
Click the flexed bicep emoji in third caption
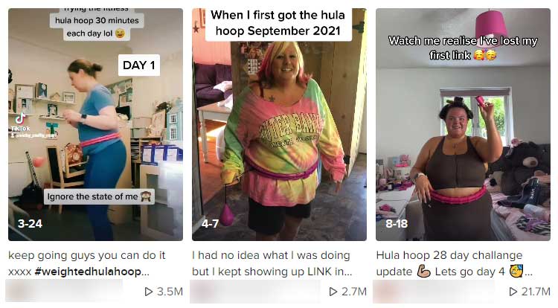click(x=423, y=272)
